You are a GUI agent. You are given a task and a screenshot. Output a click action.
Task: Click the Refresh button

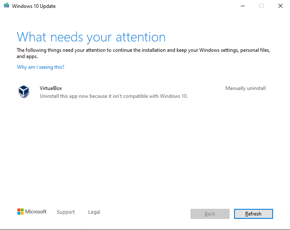click(x=254, y=214)
